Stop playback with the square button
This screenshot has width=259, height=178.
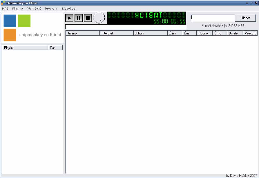[88, 18]
